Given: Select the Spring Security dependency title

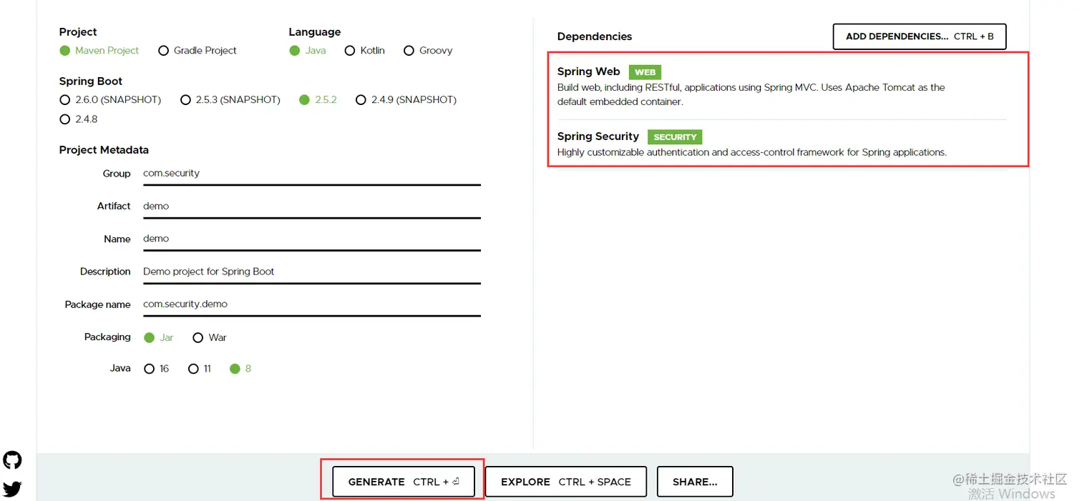Looking at the screenshot, I should click(598, 137).
